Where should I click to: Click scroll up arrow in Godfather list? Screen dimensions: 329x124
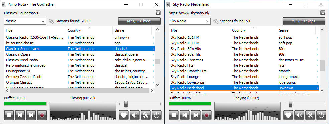point(158,30)
